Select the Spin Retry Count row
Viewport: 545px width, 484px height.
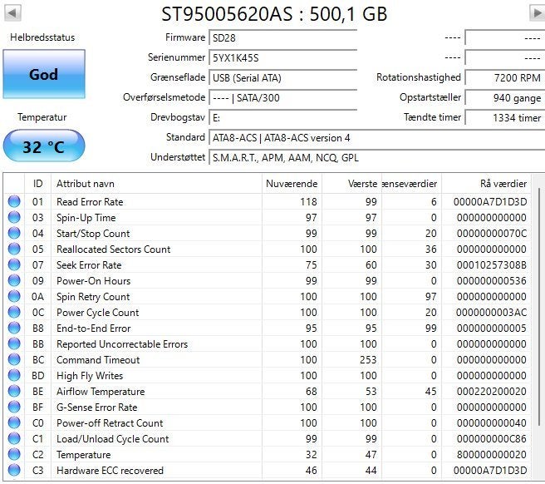coord(267,296)
